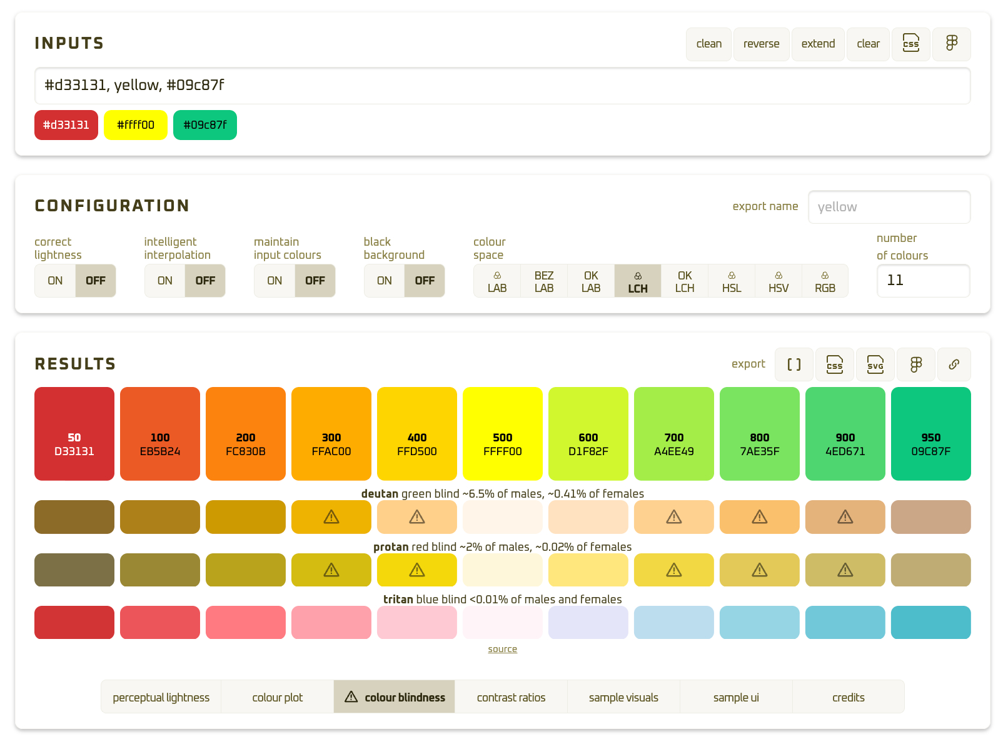Screen dimensions: 1003x739
Task: Select the 500 FFFF00 yellow result swatch
Action: (x=502, y=434)
